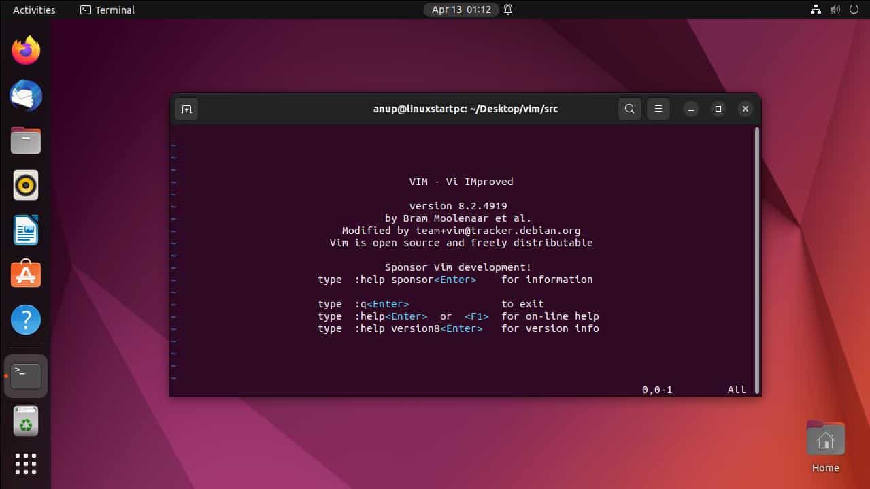Launch LibreOffice Writer from the dock

26,230
